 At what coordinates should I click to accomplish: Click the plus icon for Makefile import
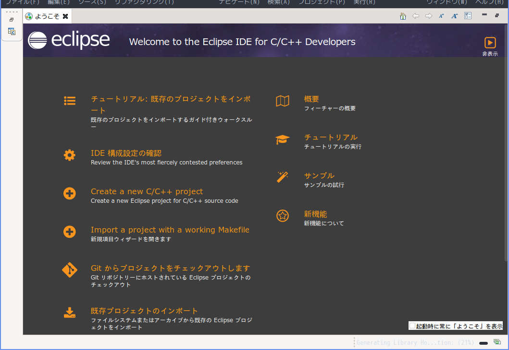pyautogui.click(x=70, y=232)
